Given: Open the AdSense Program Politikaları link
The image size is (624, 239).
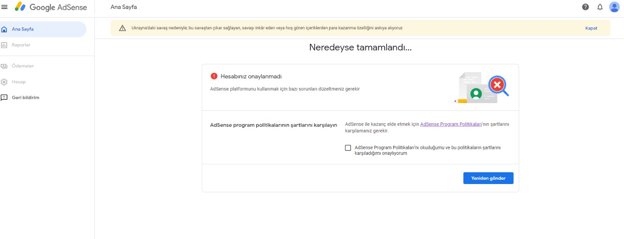Looking at the screenshot, I should coord(451,124).
